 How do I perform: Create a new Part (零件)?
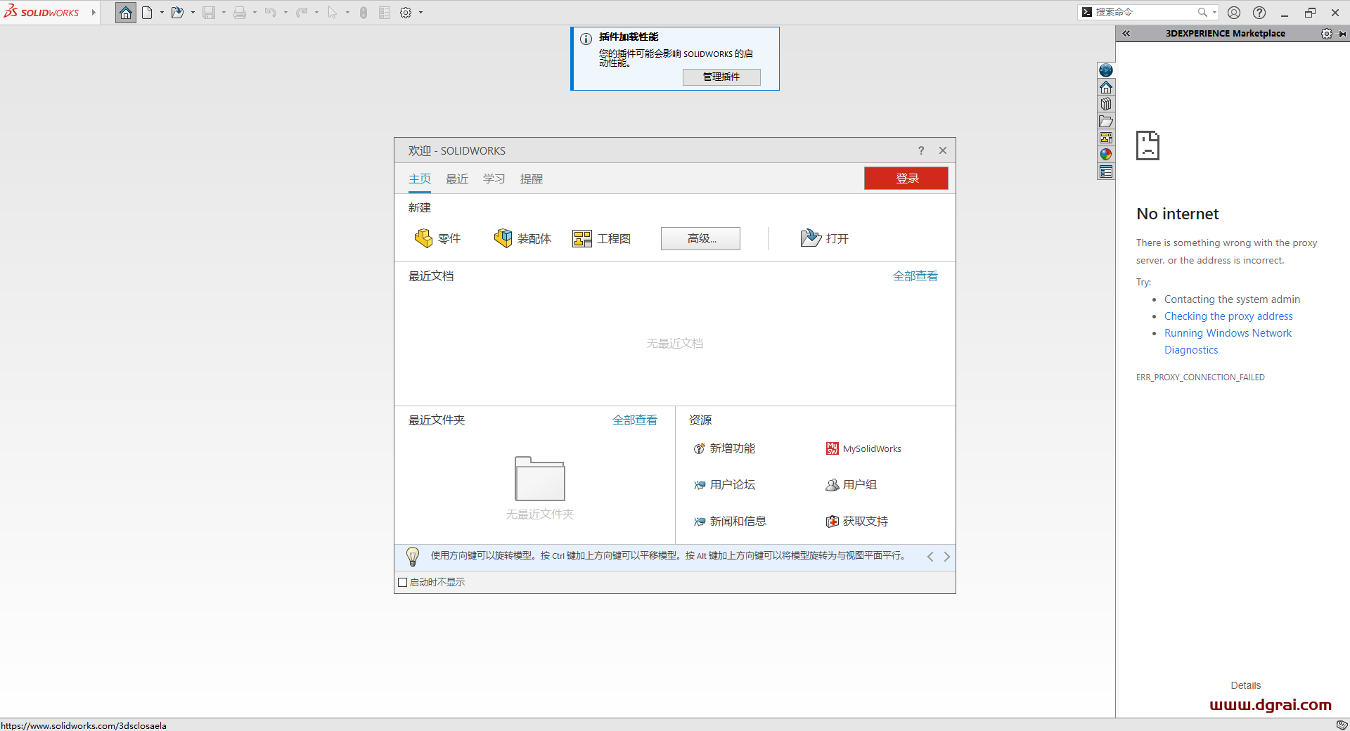[x=437, y=238]
